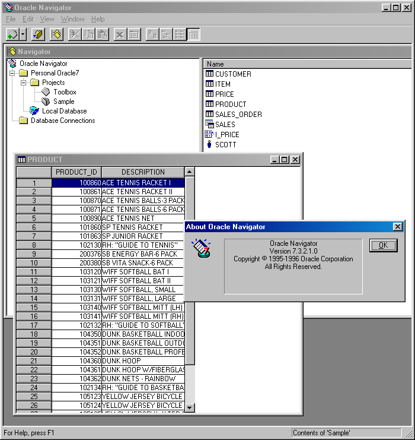Click the I_PRICE index icon
The image size is (415, 440).
click(209, 134)
